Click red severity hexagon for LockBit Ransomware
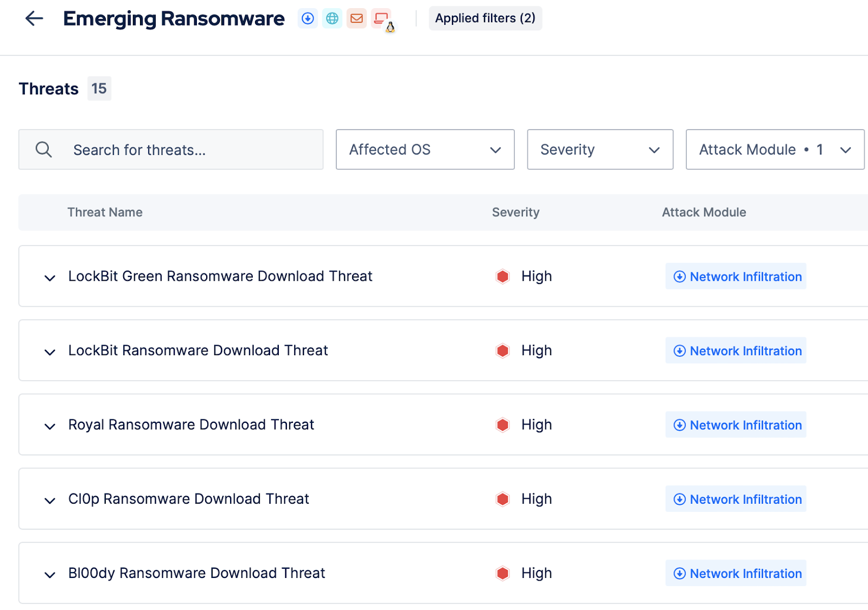868x610 pixels. pos(503,351)
